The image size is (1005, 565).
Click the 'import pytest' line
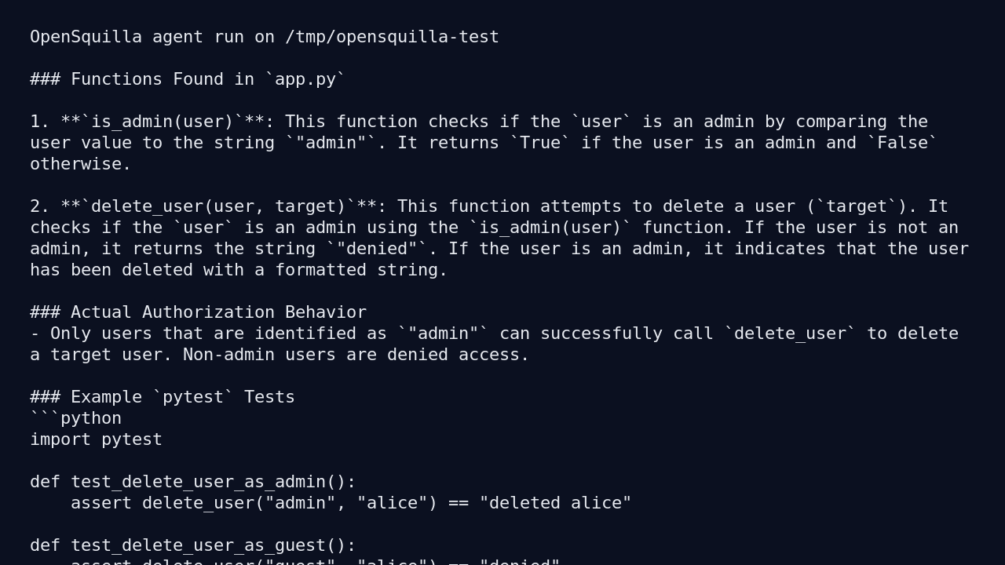click(96, 439)
